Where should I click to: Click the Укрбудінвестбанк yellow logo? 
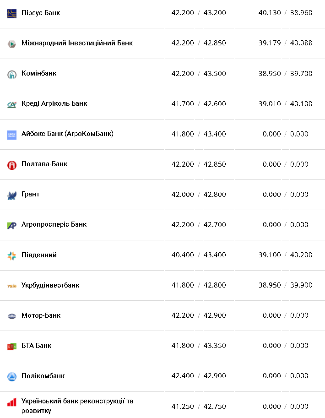coord(12,286)
